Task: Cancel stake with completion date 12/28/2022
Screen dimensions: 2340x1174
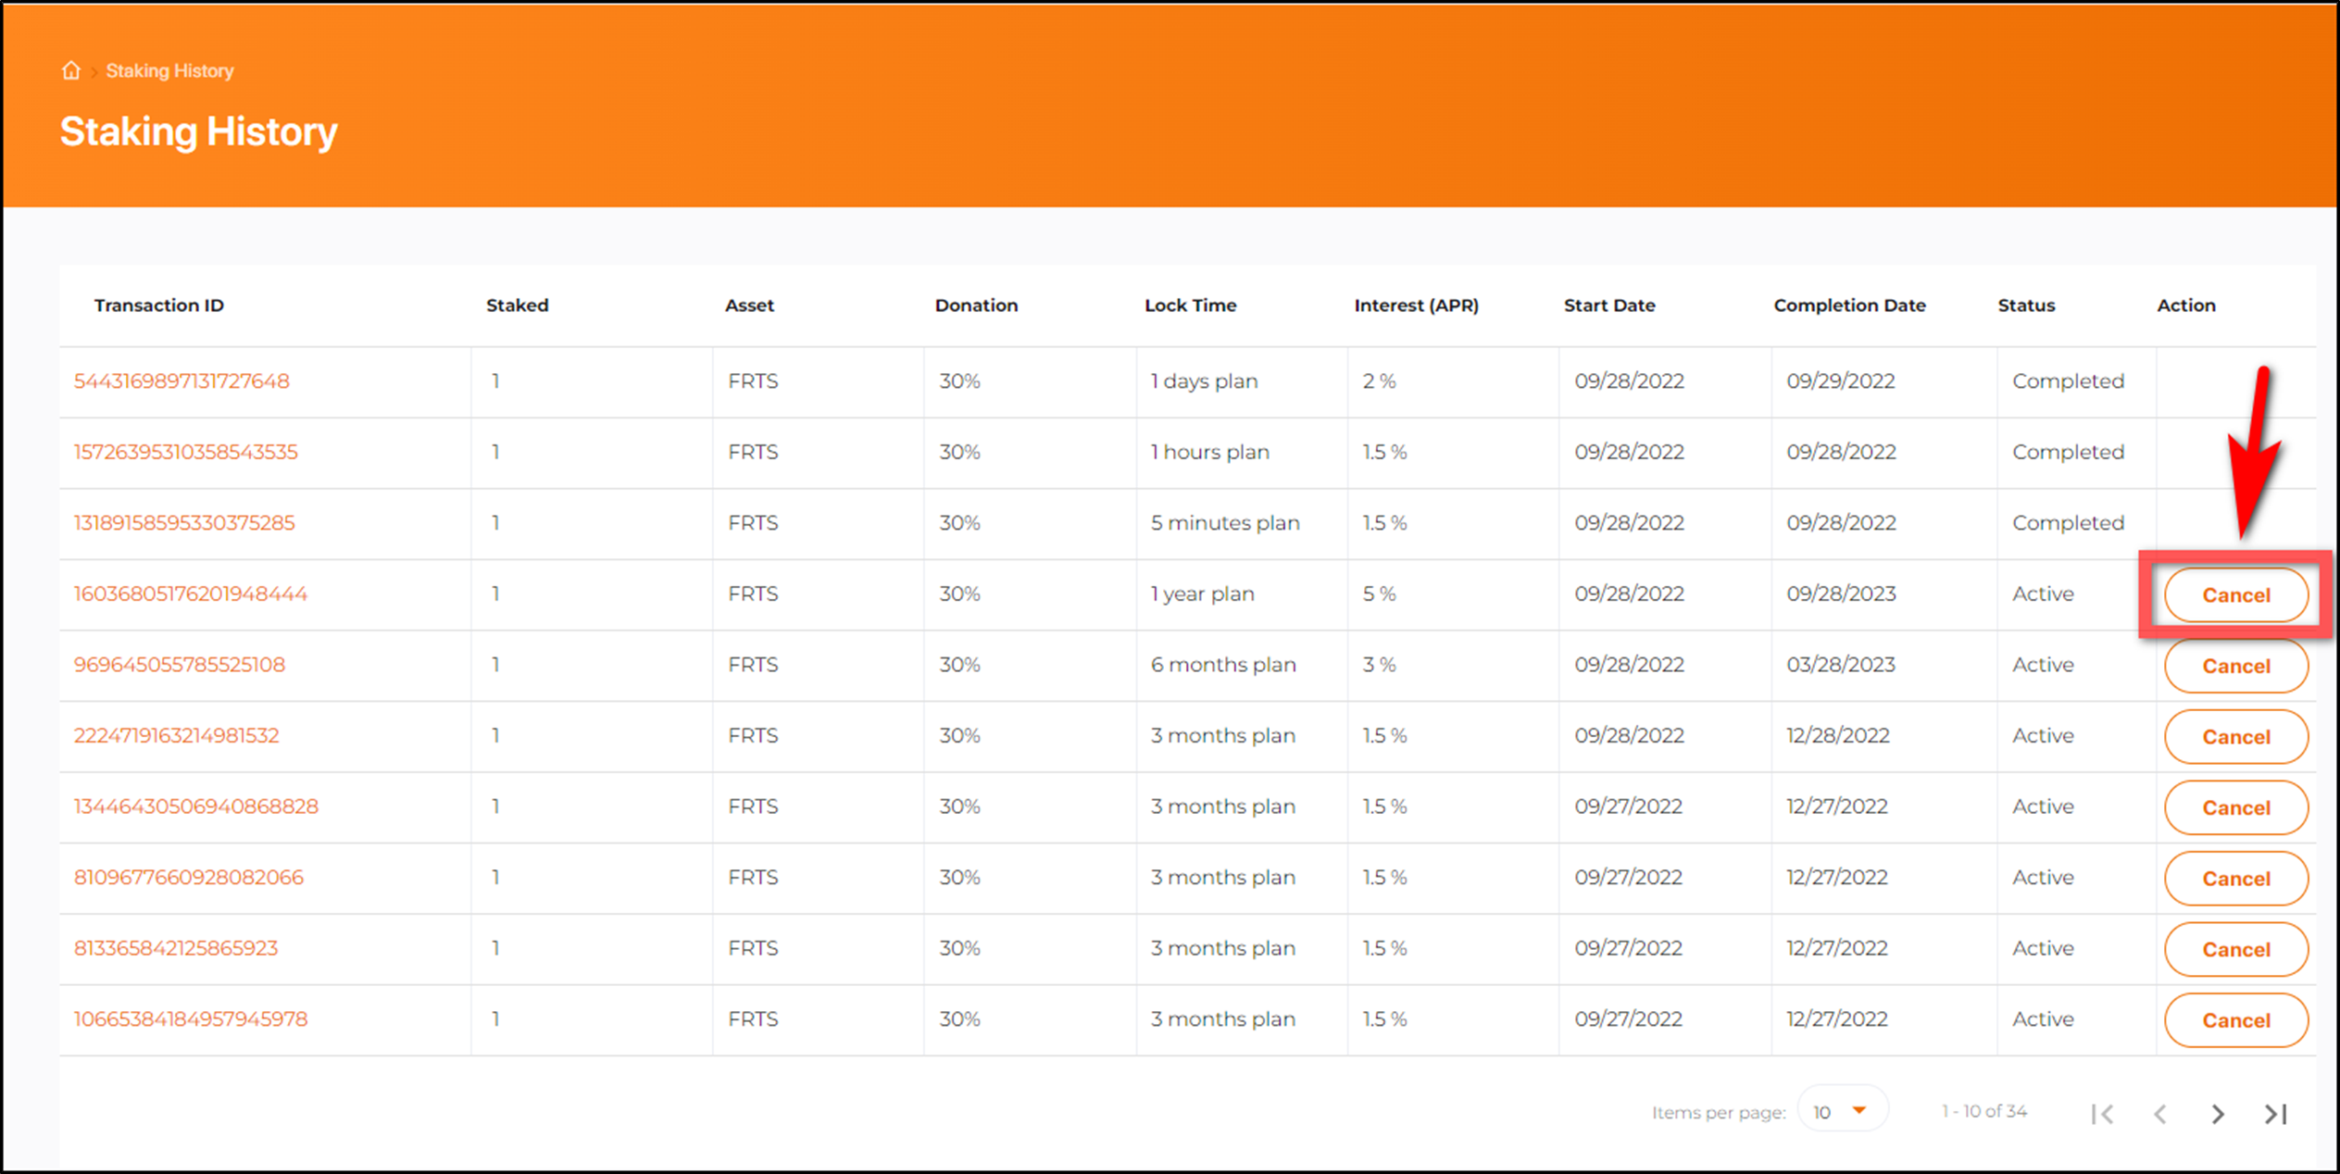Action: point(2234,737)
